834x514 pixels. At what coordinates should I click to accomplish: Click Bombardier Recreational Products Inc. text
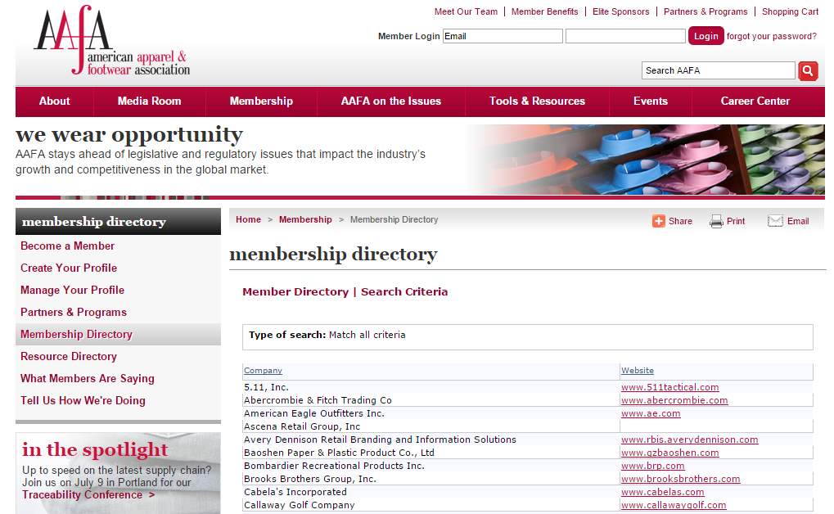pos(334,466)
